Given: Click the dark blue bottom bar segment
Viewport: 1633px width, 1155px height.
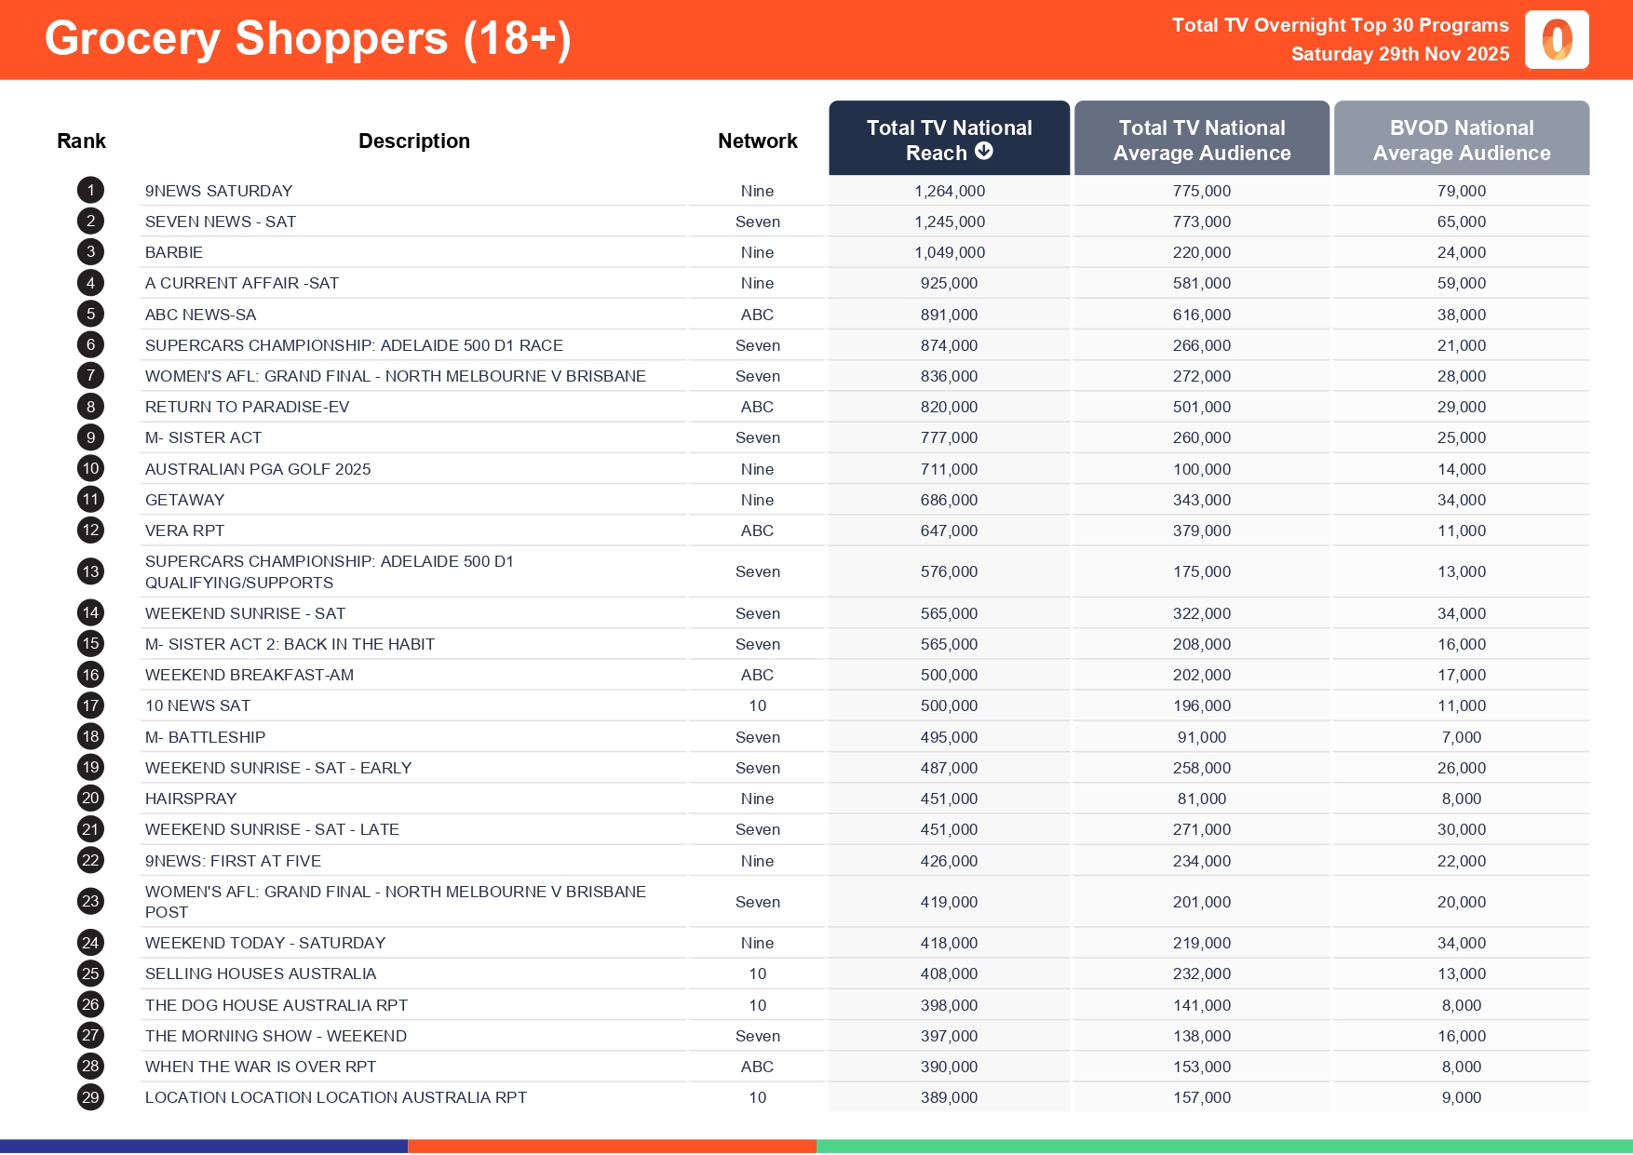Looking at the screenshot, I should (x=203, y=1147).
